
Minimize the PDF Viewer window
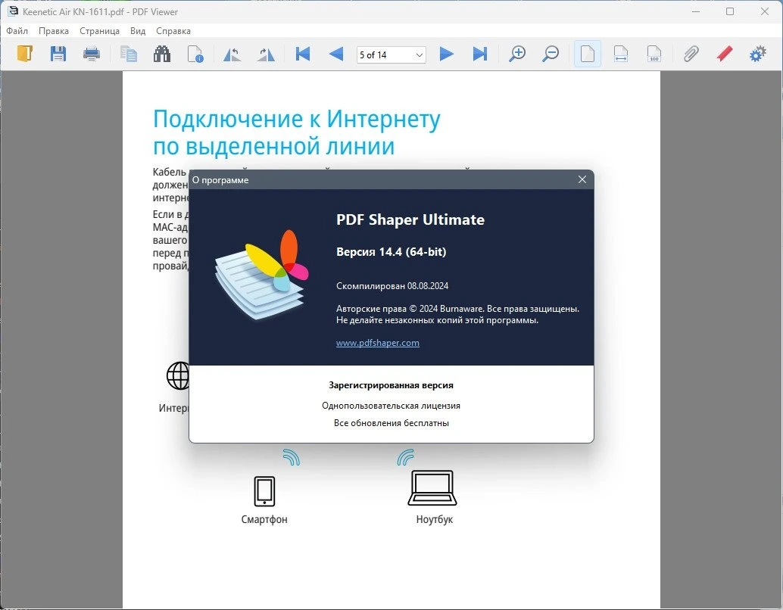(x=696, y=11)
